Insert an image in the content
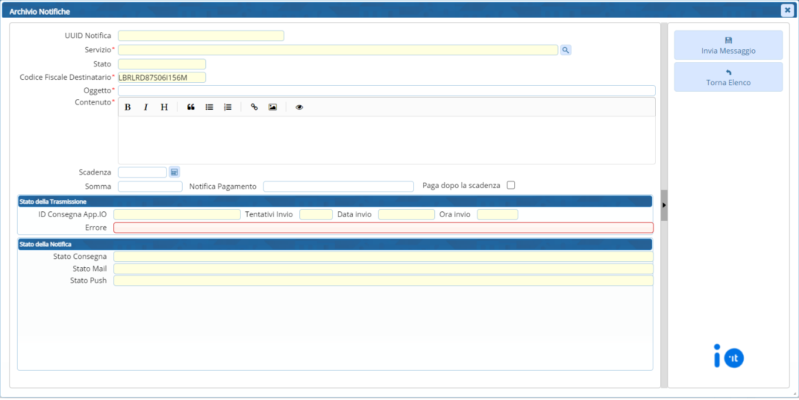This screenshot has width=799, height=400. tap(272, 107)
